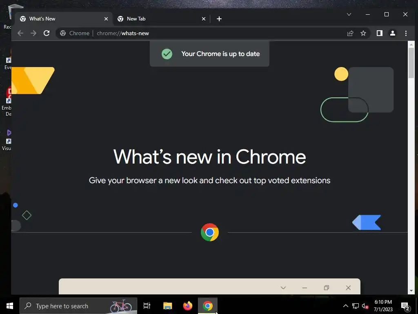Open the profile avatar icon
The width and height of the screenshot is (418, 314).
click(x=392, y=33)
